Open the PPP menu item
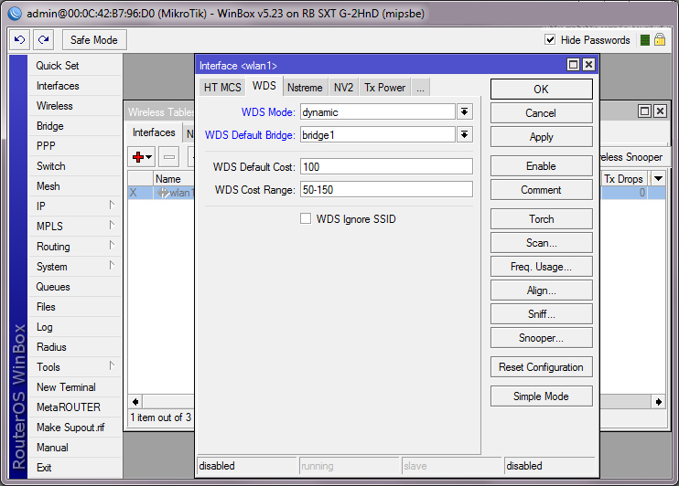The width and height of the screenshot is (679, 486). click(74, 146)
